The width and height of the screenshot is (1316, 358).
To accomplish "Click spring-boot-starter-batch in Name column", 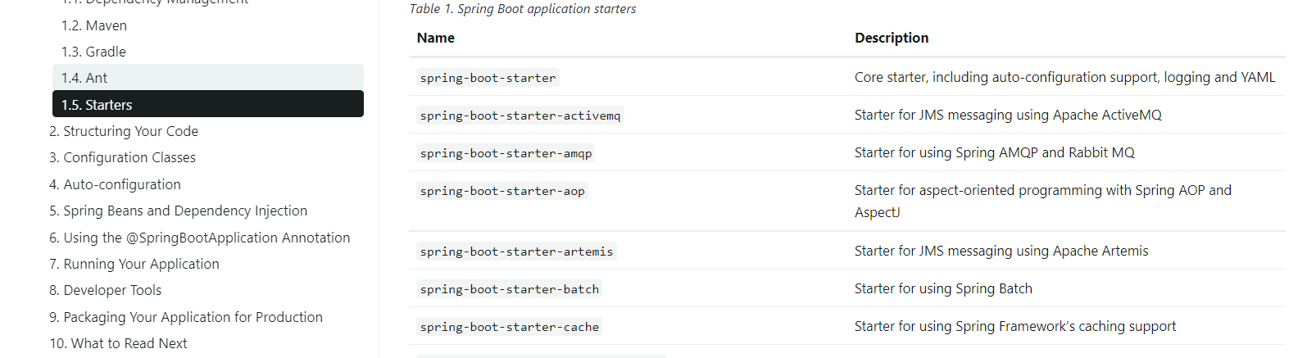I will 509,289.
